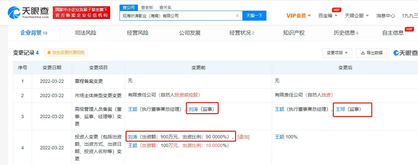Image resolution: width=418 pixels, height=165 pixels.
Task: Open 消息中心 message center
Action: [385, 16]
